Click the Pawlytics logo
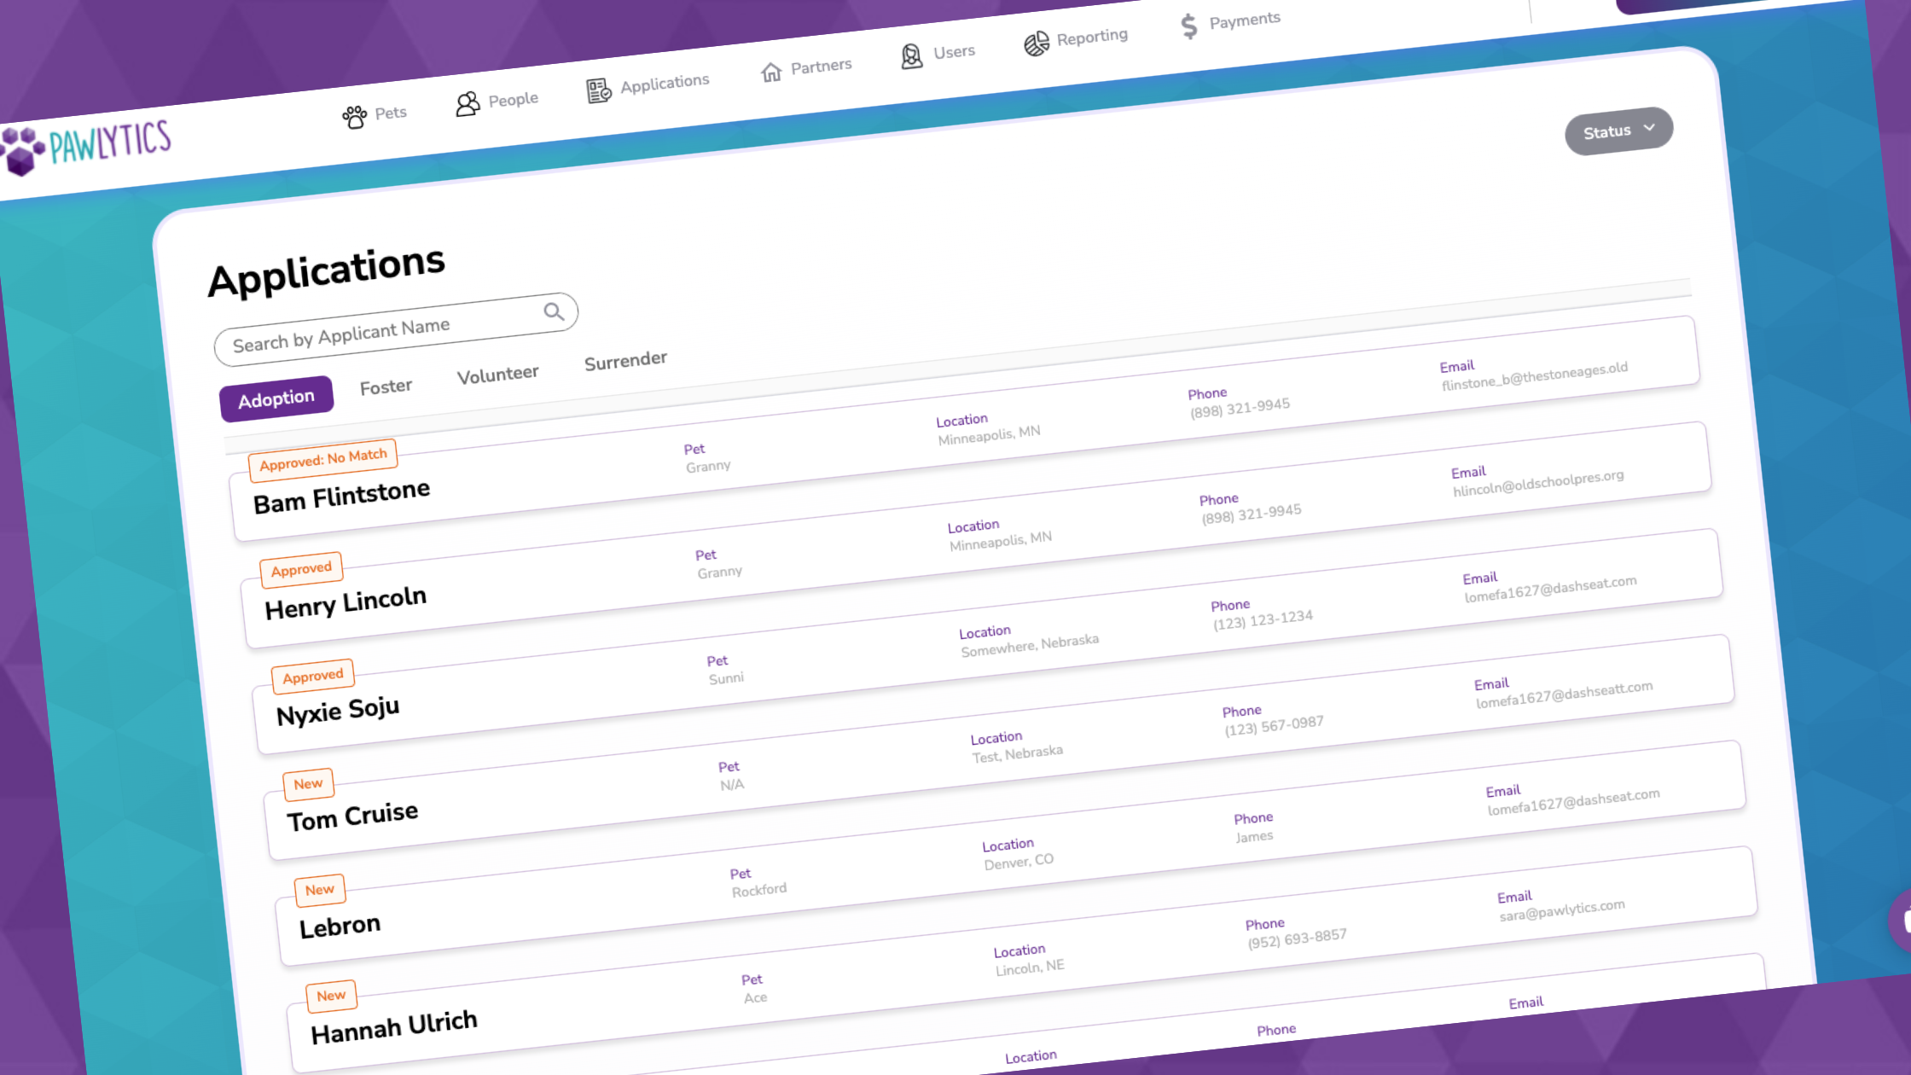This screenshot has width=1911, height=1075. point(85,147)
